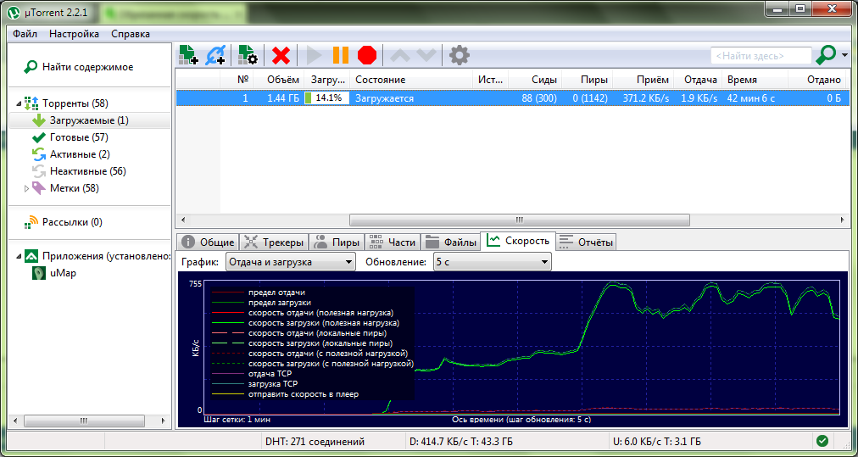
Task: Open the Файл menu
Action: (x=25, y=34)
